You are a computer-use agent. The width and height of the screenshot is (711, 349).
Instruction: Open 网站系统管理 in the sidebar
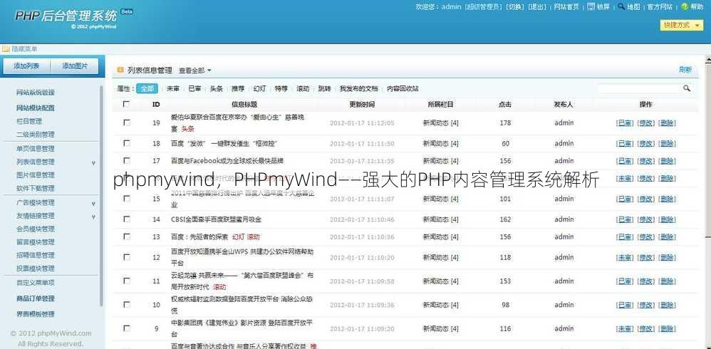coord(36,93)
